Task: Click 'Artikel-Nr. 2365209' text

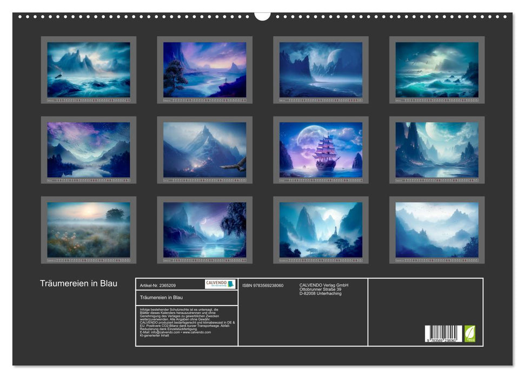Action: pyautogui.click(x=158, y=285)
